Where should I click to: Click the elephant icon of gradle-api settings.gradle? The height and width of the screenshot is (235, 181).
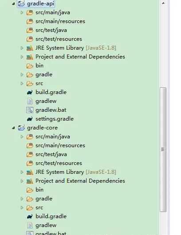[30, 119]
